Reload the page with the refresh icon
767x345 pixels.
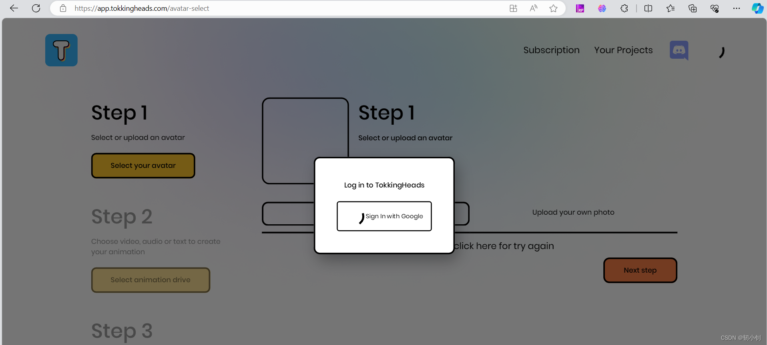(36, 8)
